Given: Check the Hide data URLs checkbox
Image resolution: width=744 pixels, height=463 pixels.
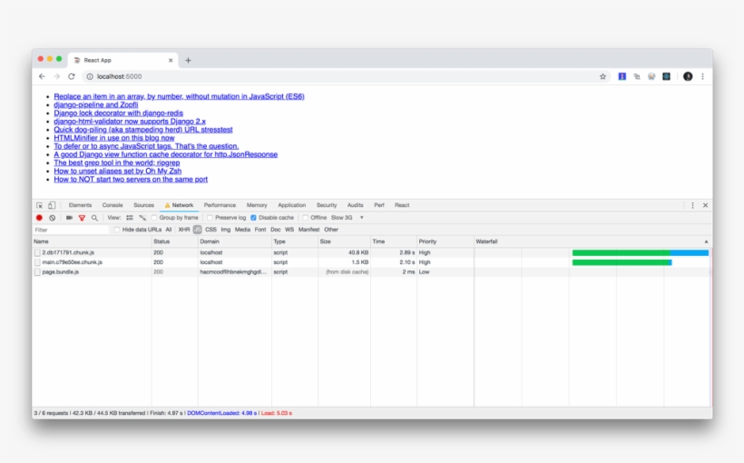Looking at the screenshot, I should pos(117,230).
